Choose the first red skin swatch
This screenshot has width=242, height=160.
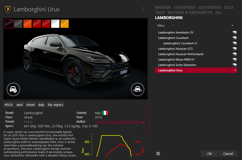pyautogui.click(x=37, y=24)
